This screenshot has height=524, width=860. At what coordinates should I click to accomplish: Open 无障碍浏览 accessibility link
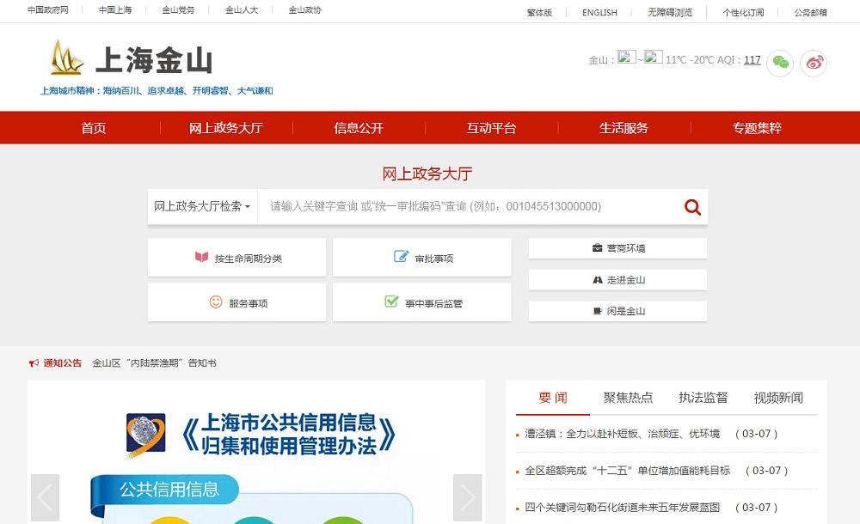click(670, 12)
